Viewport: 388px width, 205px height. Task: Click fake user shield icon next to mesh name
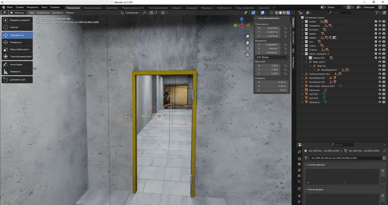[x=384, y=158]
